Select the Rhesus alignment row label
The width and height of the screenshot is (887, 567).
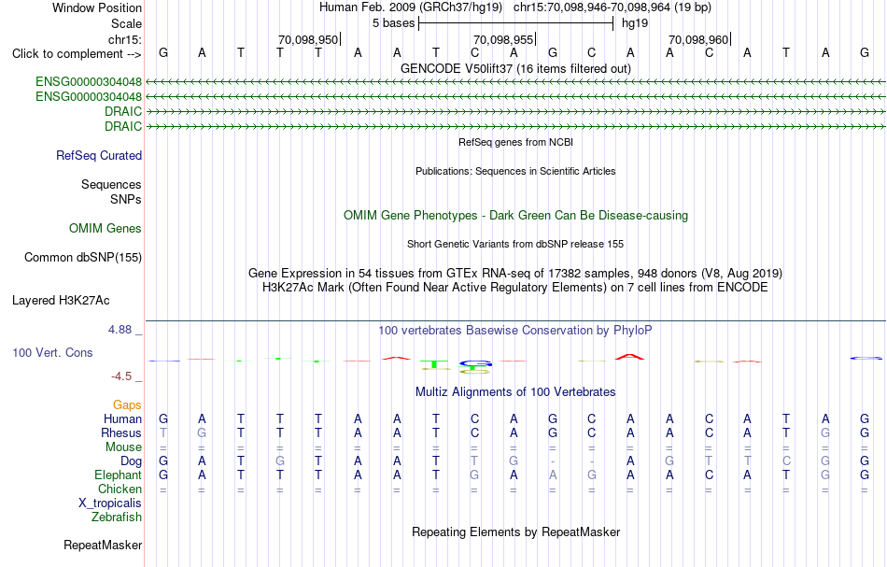tap(121, 432)
